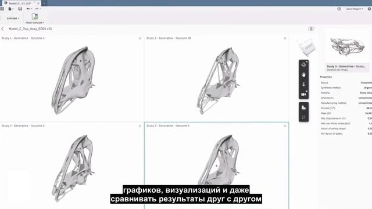The height and width of the screenshot is (209, 372).
Task: Click the Manufacturing method property row
Action: click(x=346, y=103)
